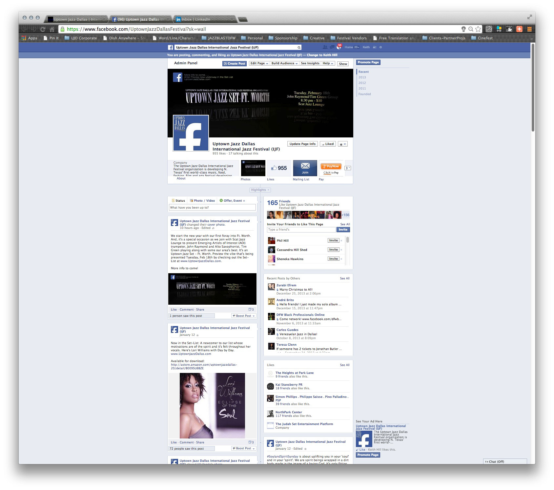Viewport: 554px width, 490px height.
Task: Open the privacy shortcuts icon
Action: (375, 47)
